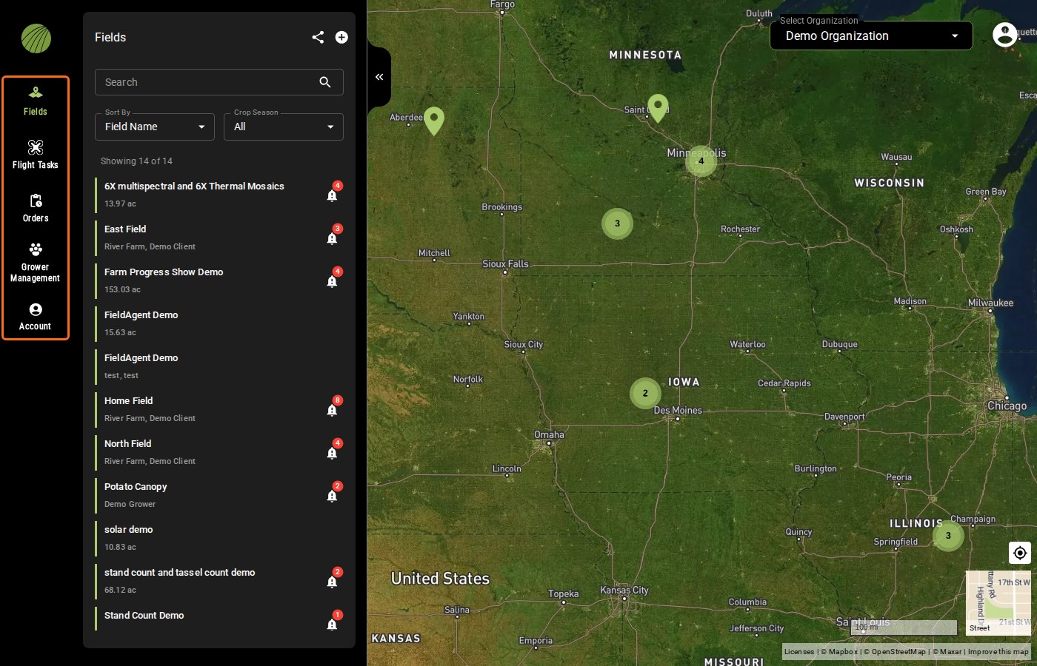
Task: Click the search magnifier icon
Action: pyautogui.click(x=325, y=82)
